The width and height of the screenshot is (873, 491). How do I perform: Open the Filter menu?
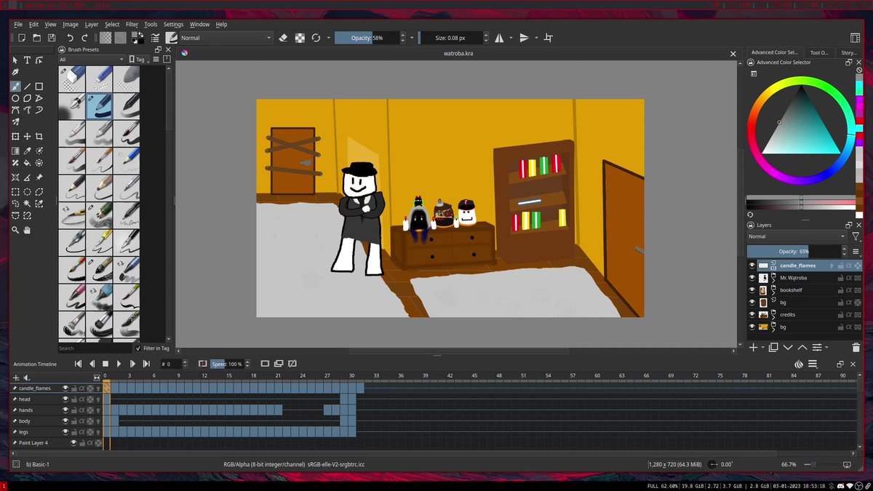[x=132, y=24]
